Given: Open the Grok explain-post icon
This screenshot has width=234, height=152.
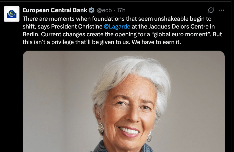Looking at the screenshot, I should pyautogui.click(x=211, y=10).
